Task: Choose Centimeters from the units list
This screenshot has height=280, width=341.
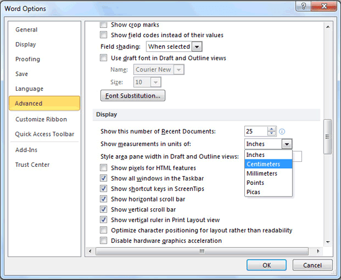Action: [x=268, y=164]
